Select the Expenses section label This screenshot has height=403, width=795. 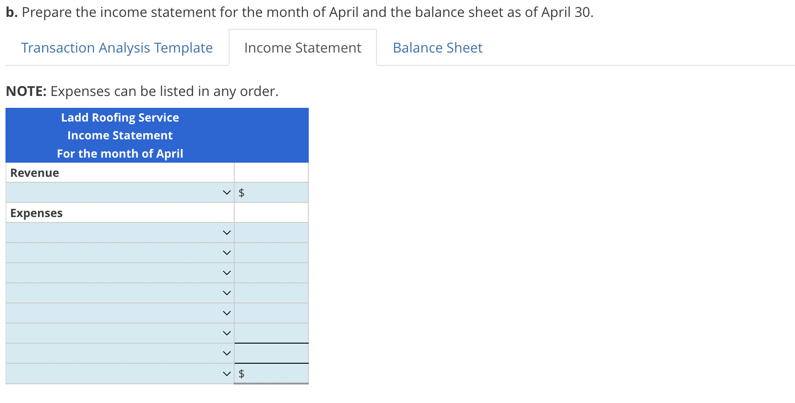[x=36, y=212]
